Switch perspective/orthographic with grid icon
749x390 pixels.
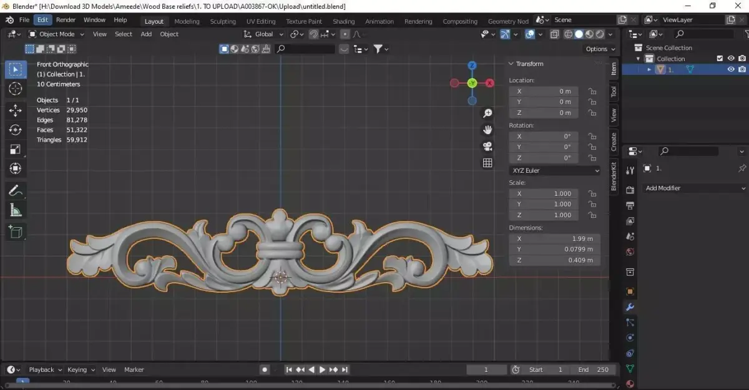click(x=487, y=163)
